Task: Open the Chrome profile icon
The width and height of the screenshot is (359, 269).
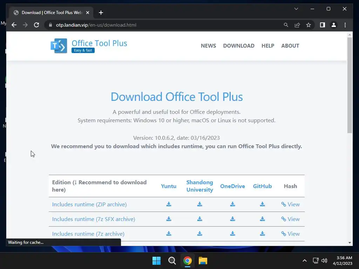Action: [x=334, y=25]
